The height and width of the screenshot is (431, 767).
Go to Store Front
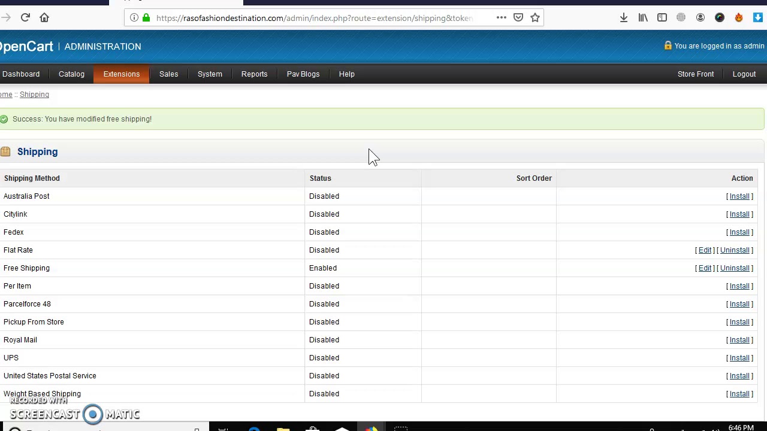click(696, 74)
